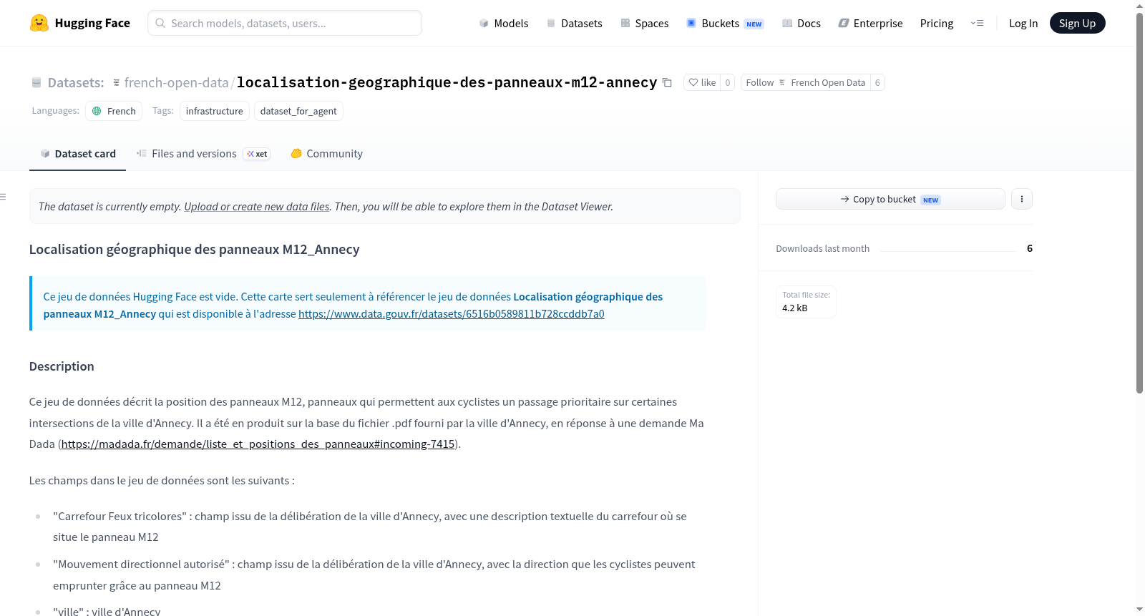Screen dimensions: 1145x616
Task: Focus the search models, datasets, users field
Action: tap(285, 23)
